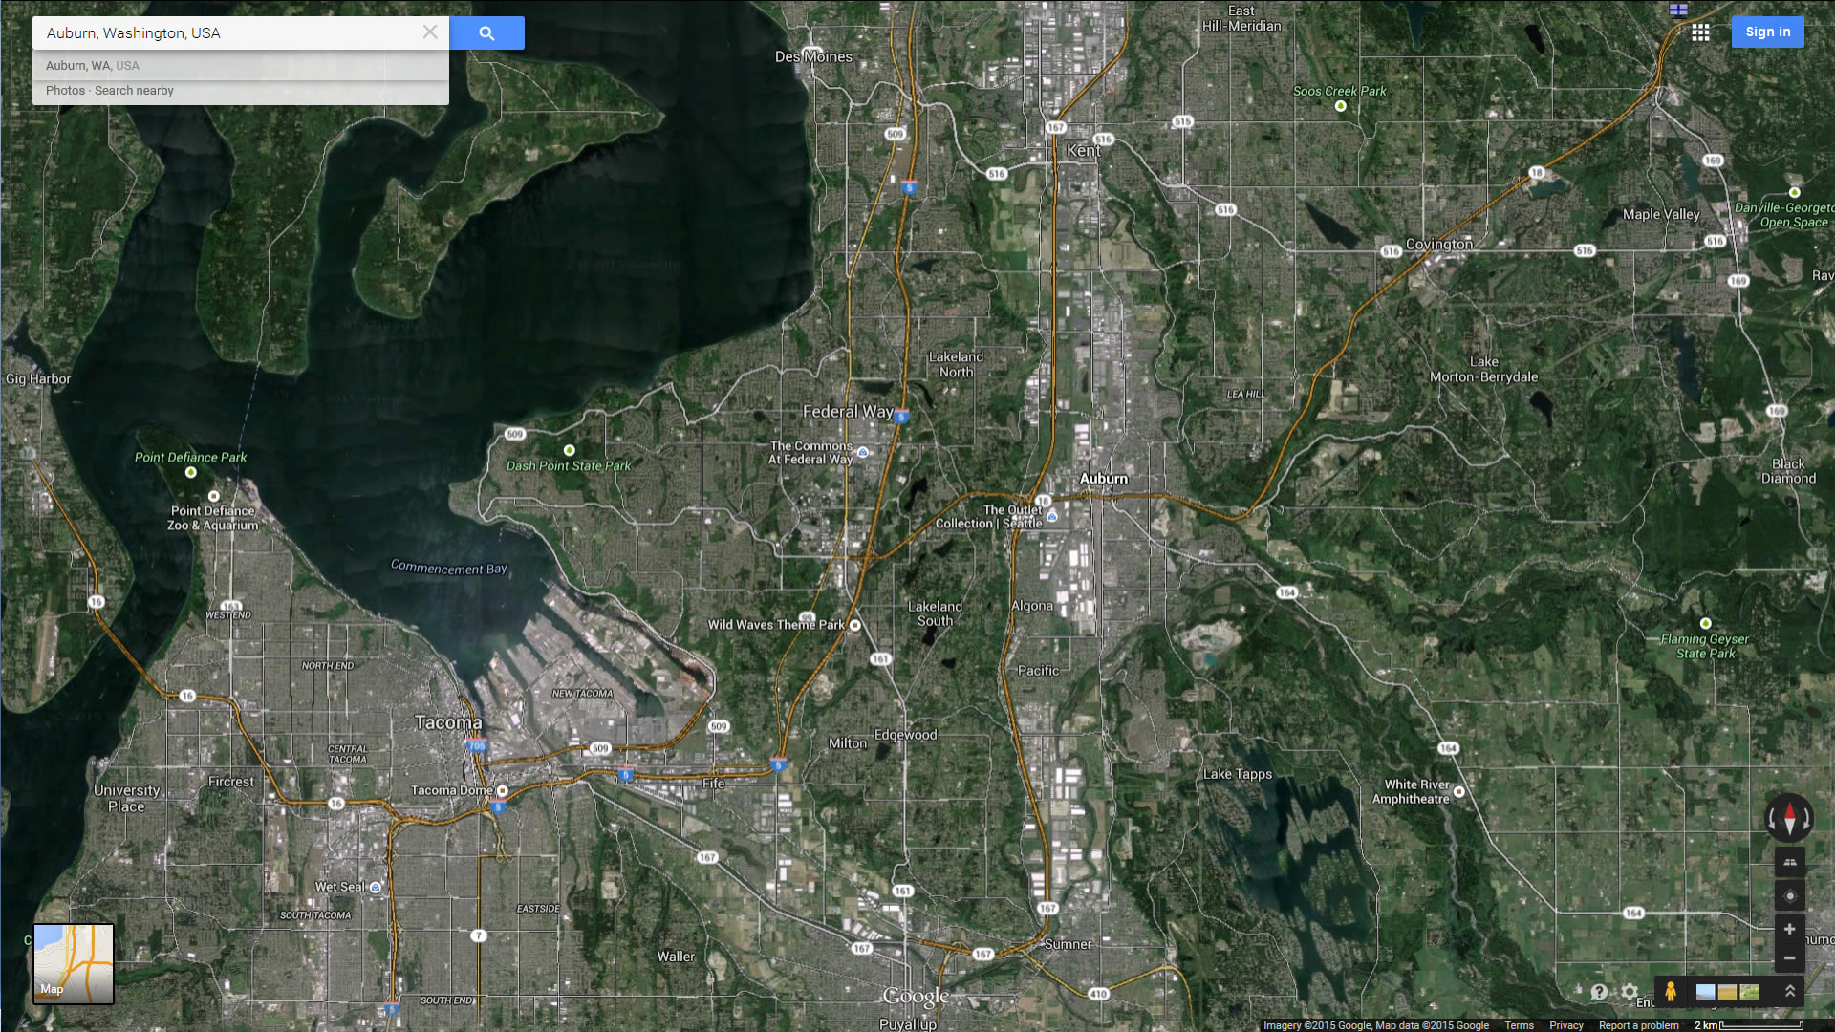Zoom in with the plus button

(x=1790, y=929)
